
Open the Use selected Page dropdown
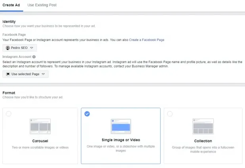pos(25,74)
